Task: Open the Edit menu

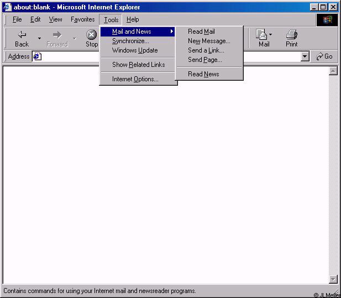Action: click(35, 19)
